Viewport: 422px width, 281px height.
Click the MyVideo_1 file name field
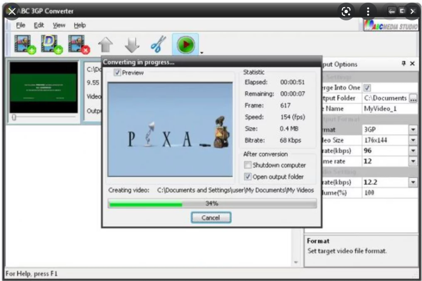[390, 109]
